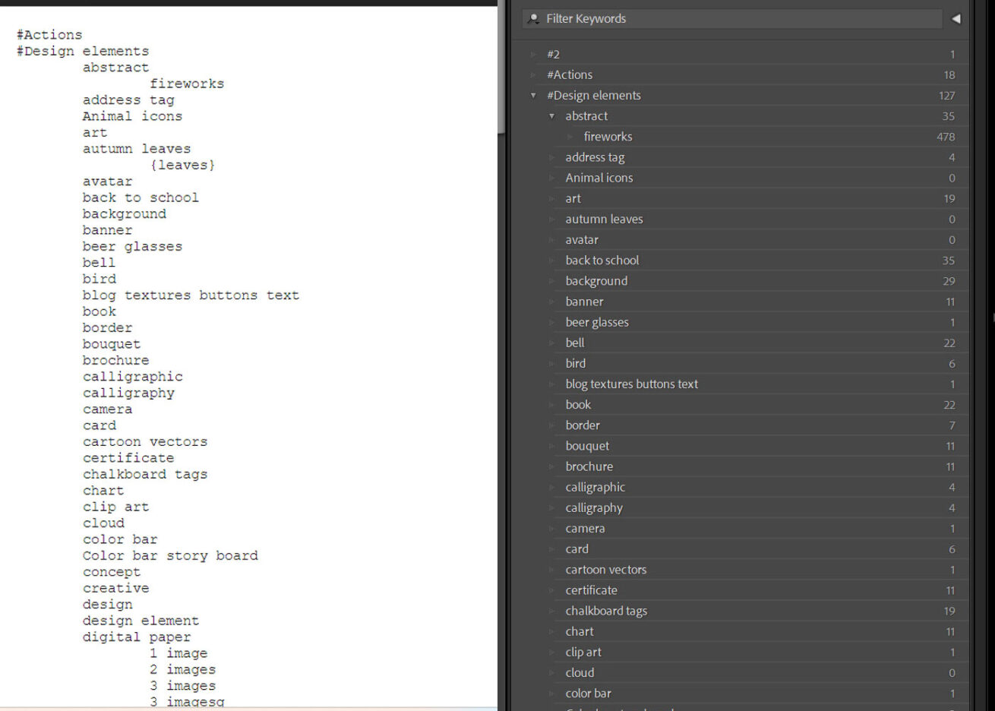The image size is (995, 711).
Task: Select the chalkboard tags keyword
Action: [x=605, y=611]
